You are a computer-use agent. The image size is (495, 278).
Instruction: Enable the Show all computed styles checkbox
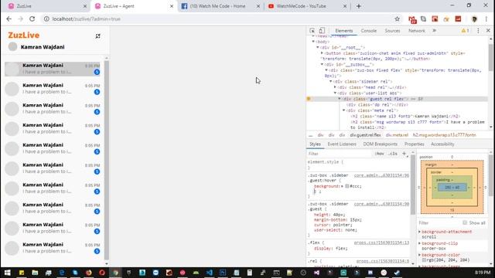465,223
